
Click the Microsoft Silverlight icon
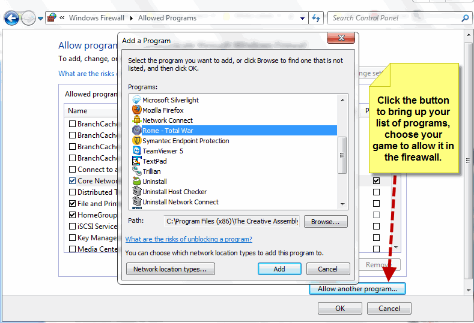click(x=136, y=99)
